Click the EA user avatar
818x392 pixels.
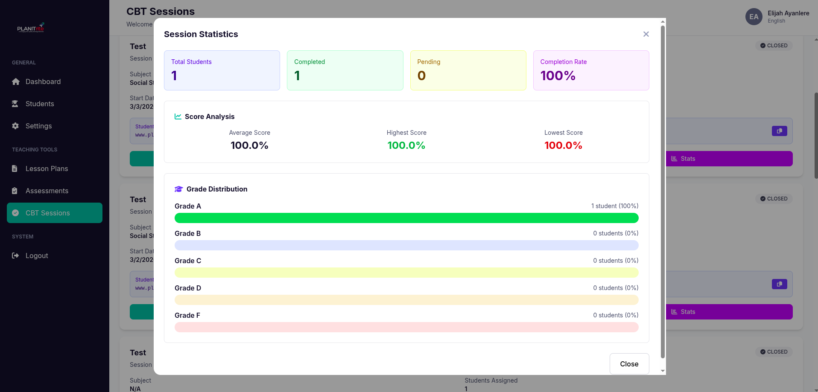[x=754, y=17]
